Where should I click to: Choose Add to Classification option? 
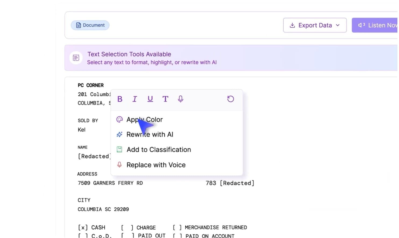pyautogui.click(x=159, y=150)
